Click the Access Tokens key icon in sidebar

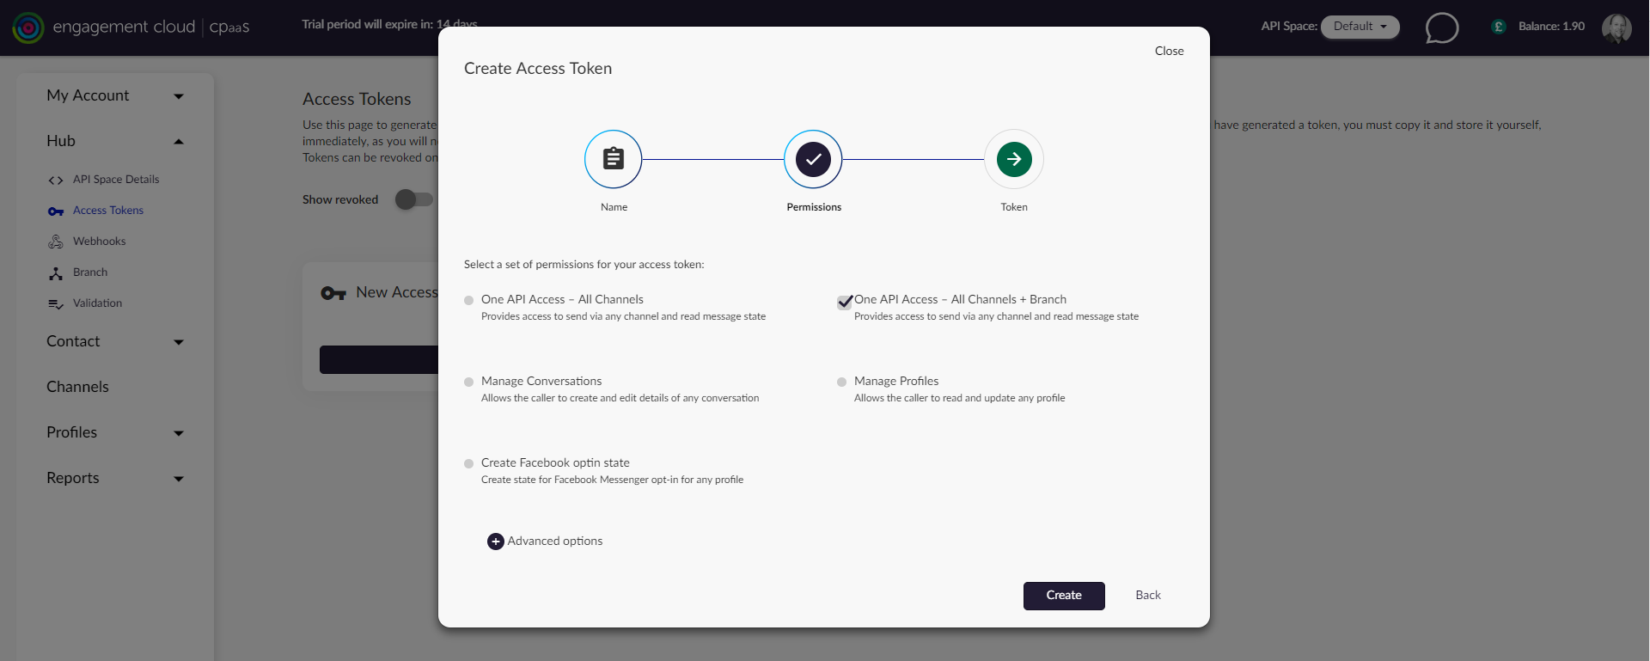point(56,211)
